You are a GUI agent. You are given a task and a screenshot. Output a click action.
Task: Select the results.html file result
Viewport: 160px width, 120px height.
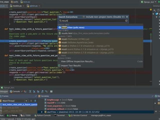100,33
